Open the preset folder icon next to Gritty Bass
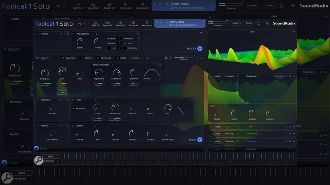 [167, 22]
